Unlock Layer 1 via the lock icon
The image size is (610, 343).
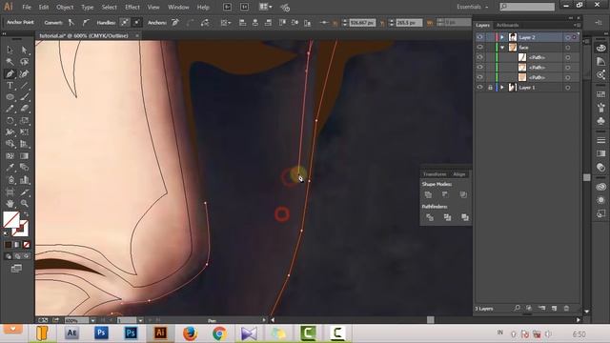pyautogui.click(x=490, y=88)
